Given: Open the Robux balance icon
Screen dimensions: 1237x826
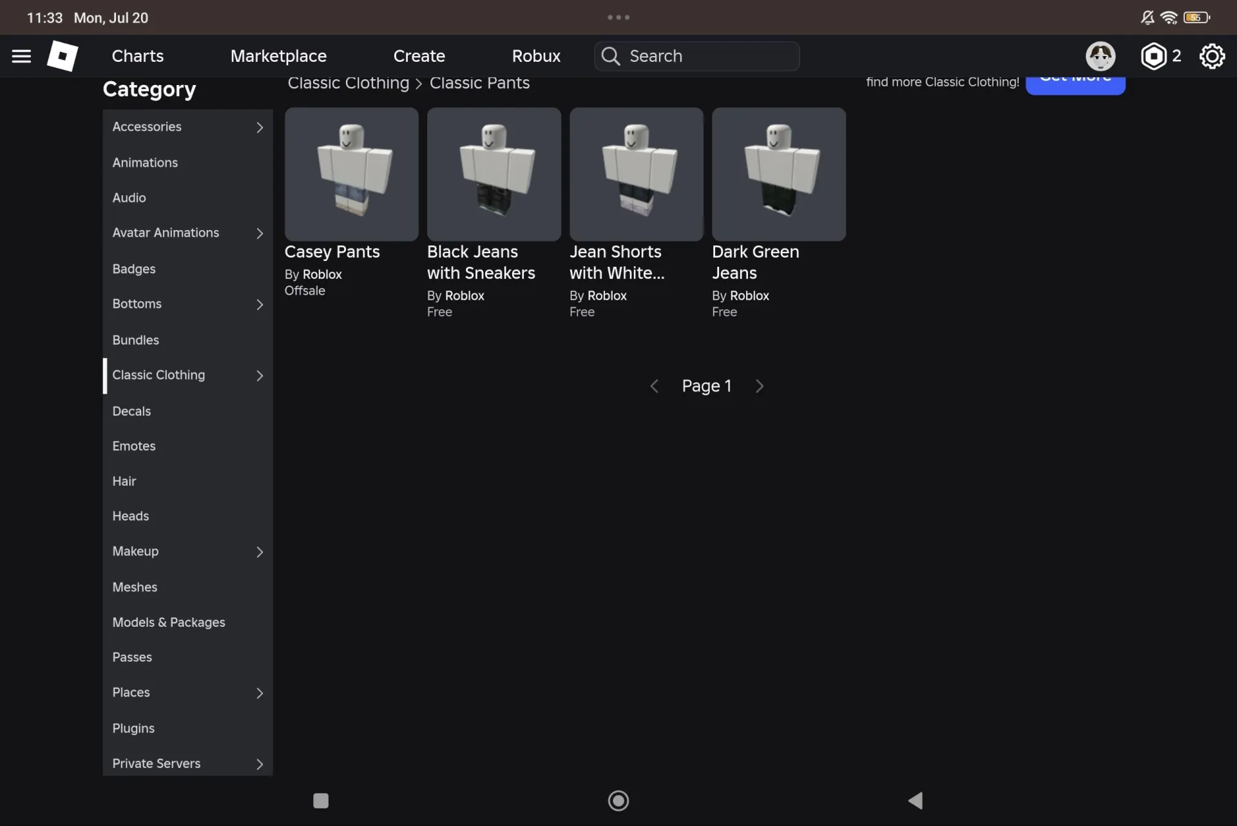Looking at the screenshot, I should [1154, 56].
